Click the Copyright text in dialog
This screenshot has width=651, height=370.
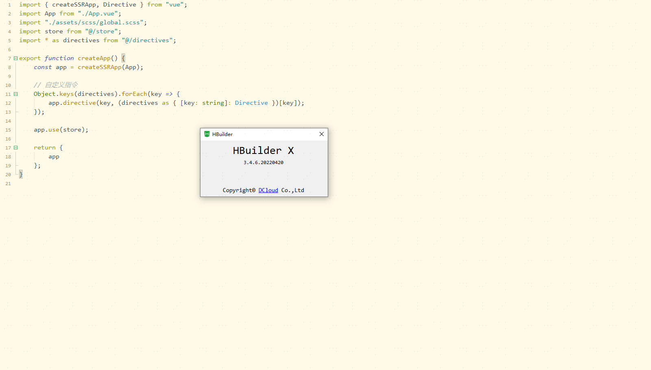click(239, 190)
